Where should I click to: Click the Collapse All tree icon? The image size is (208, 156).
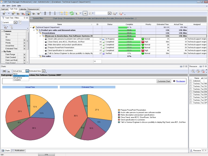66,13
